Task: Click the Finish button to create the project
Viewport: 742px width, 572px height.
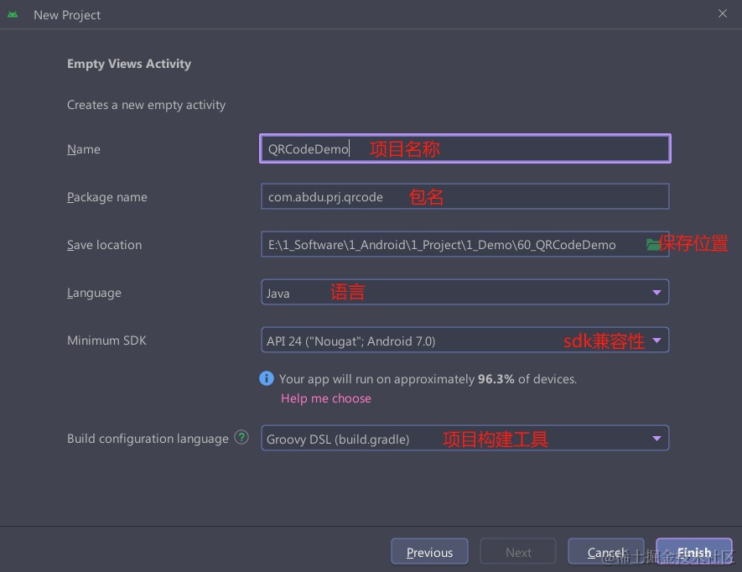Action: pyautogui.click(x=693, y=551)
